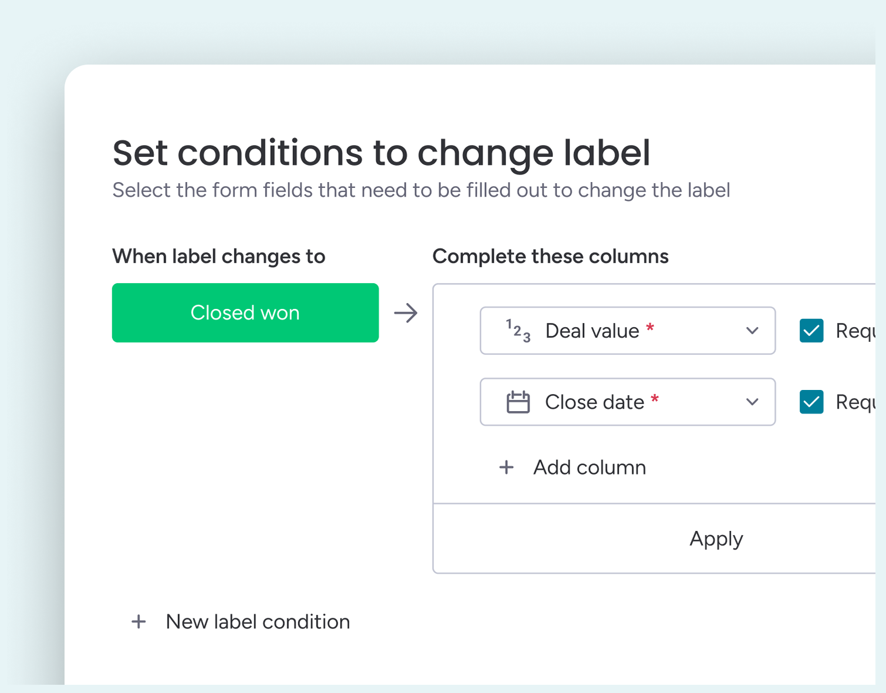Uncheck the Required checkbox for Close date
This screenshot has width=886, height=693.
[x=811, y=402]
